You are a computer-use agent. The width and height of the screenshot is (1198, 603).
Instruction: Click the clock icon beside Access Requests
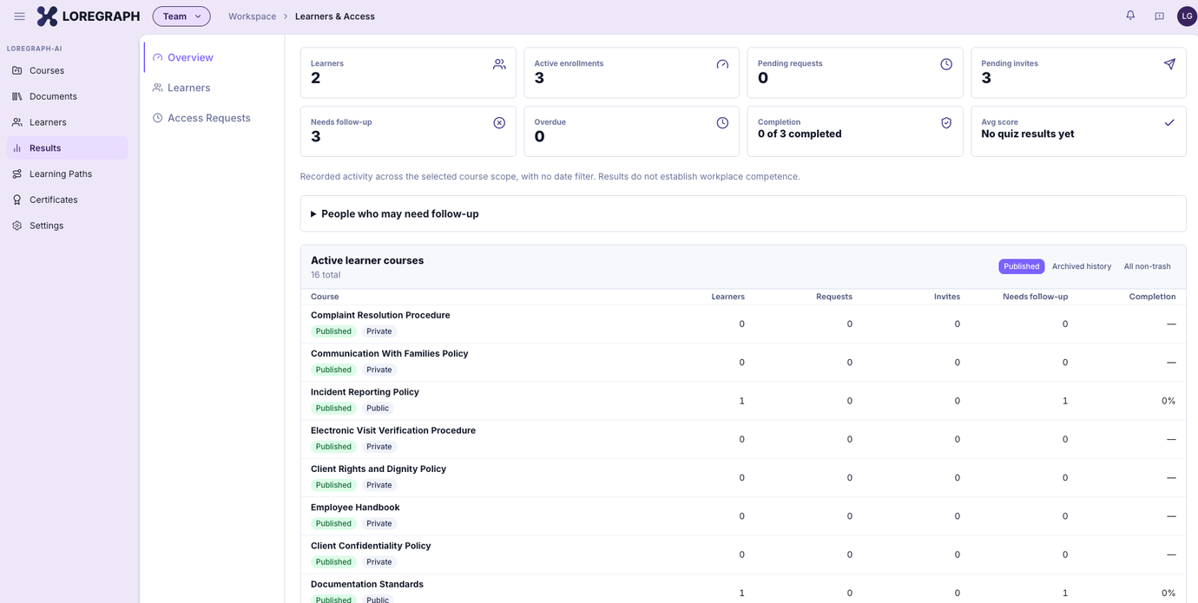pyautogui.click(x=158, y=118)
